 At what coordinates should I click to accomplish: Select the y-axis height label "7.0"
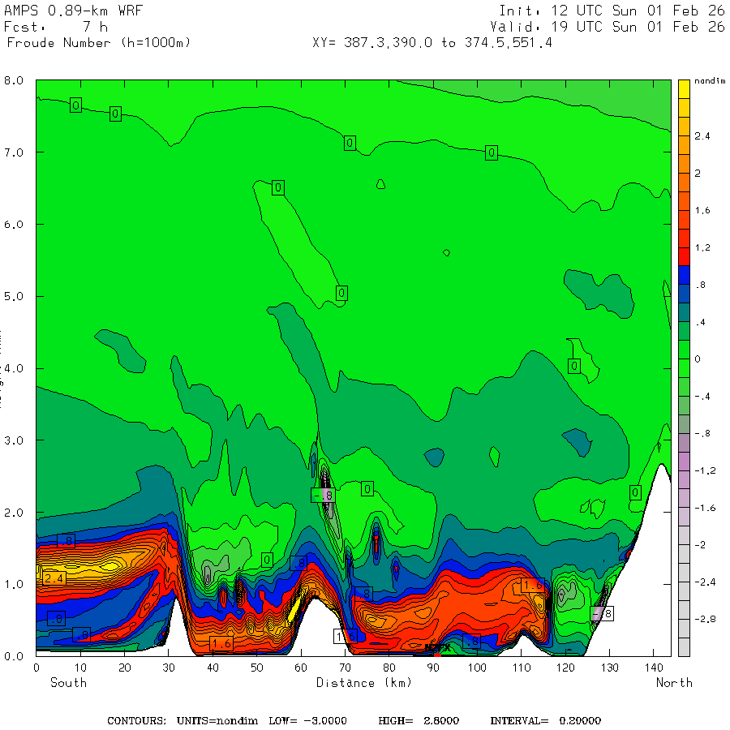[14, 152]
